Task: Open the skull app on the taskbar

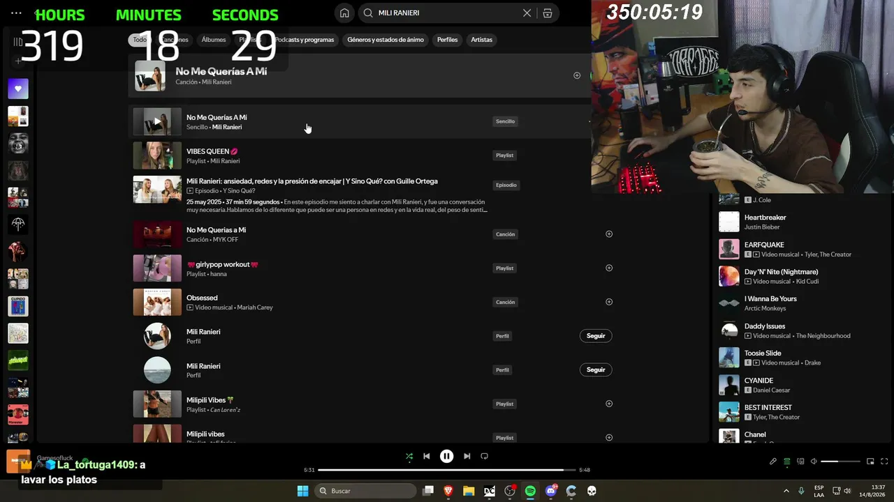Action: tap(592, 491)
